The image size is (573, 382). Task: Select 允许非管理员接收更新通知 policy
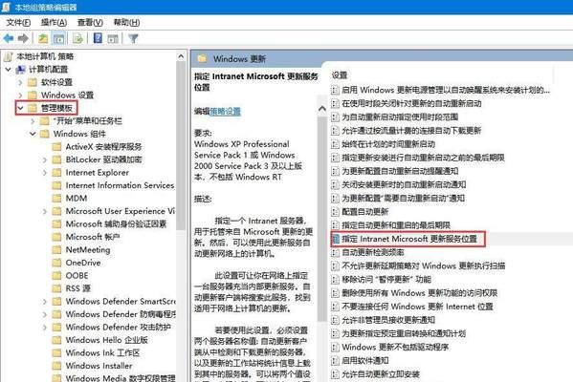pyautogui.click(x=388, y=320)
